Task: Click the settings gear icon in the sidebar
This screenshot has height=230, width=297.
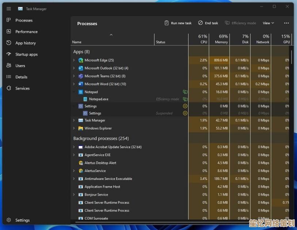Action: point(9,220)
